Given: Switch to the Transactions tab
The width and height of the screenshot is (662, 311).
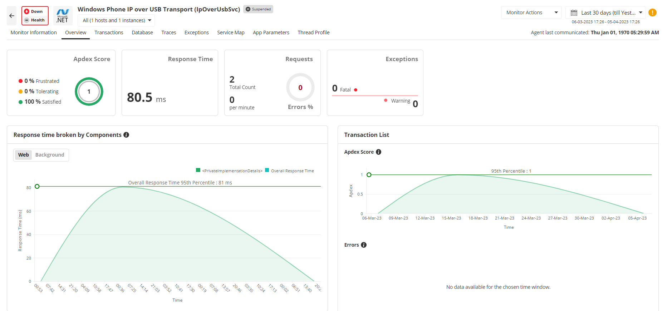Looking at the screenshot, I should click(109, 33).
